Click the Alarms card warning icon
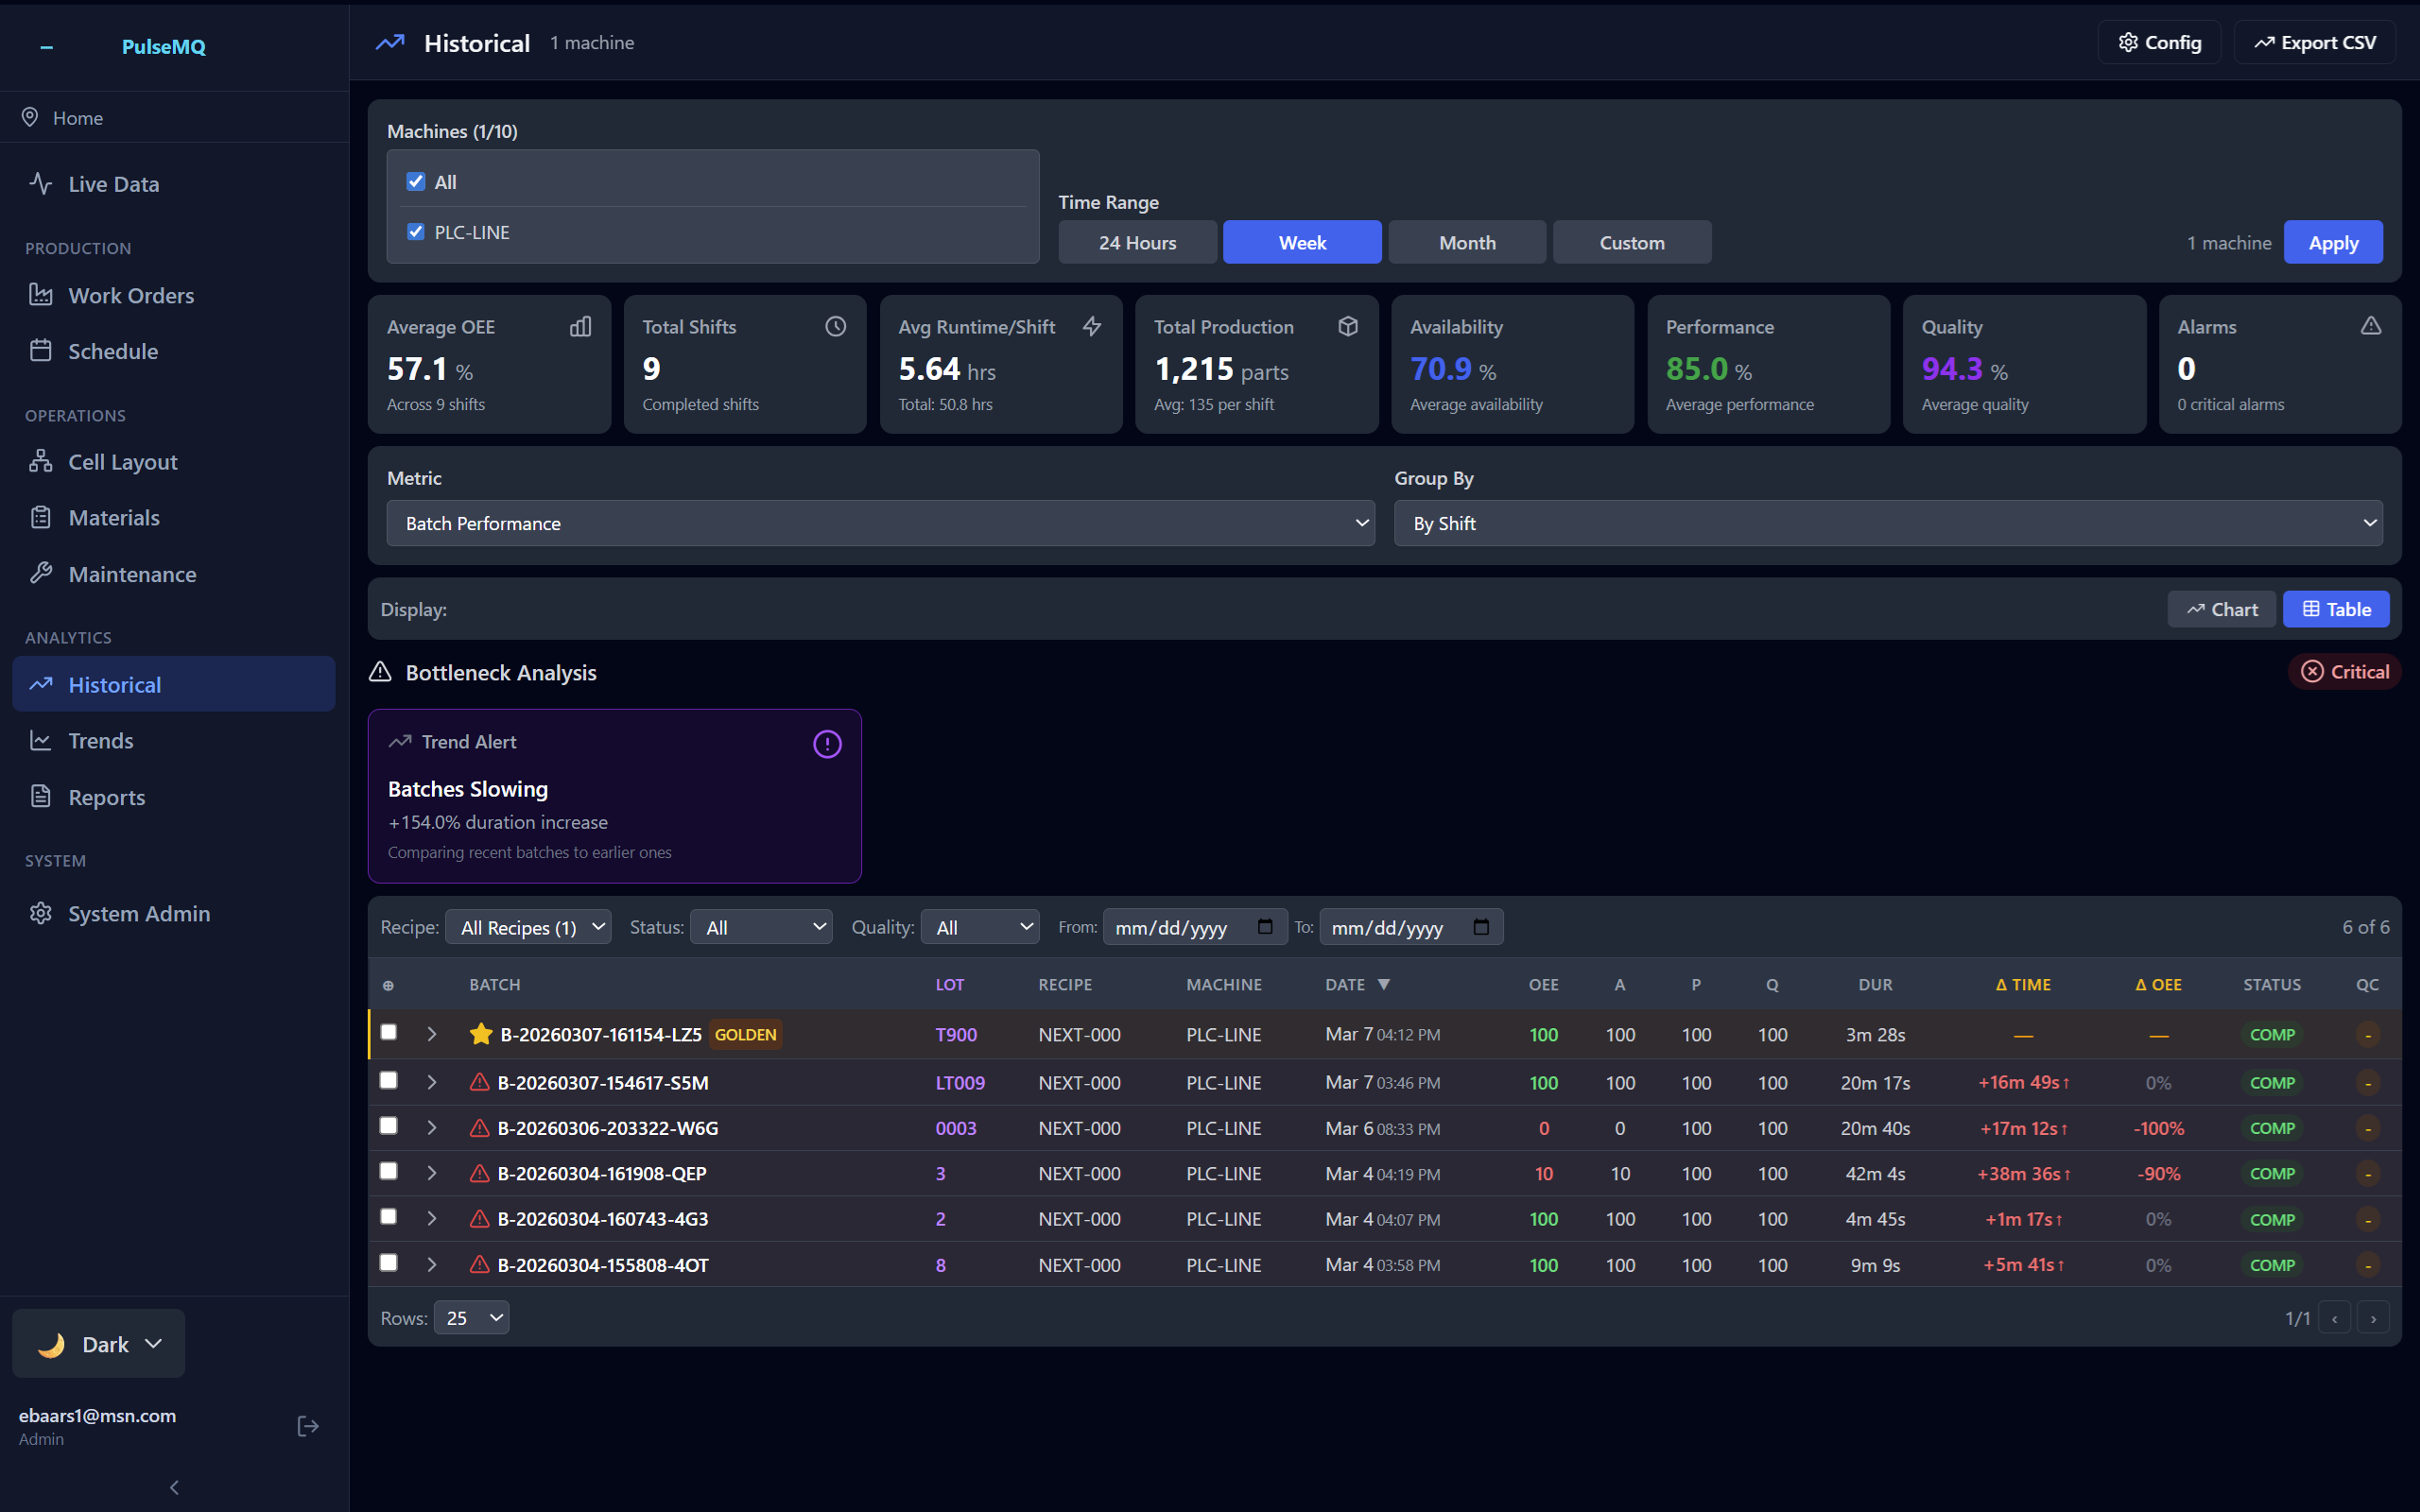2420x1512 pixels. [2370, 326]
